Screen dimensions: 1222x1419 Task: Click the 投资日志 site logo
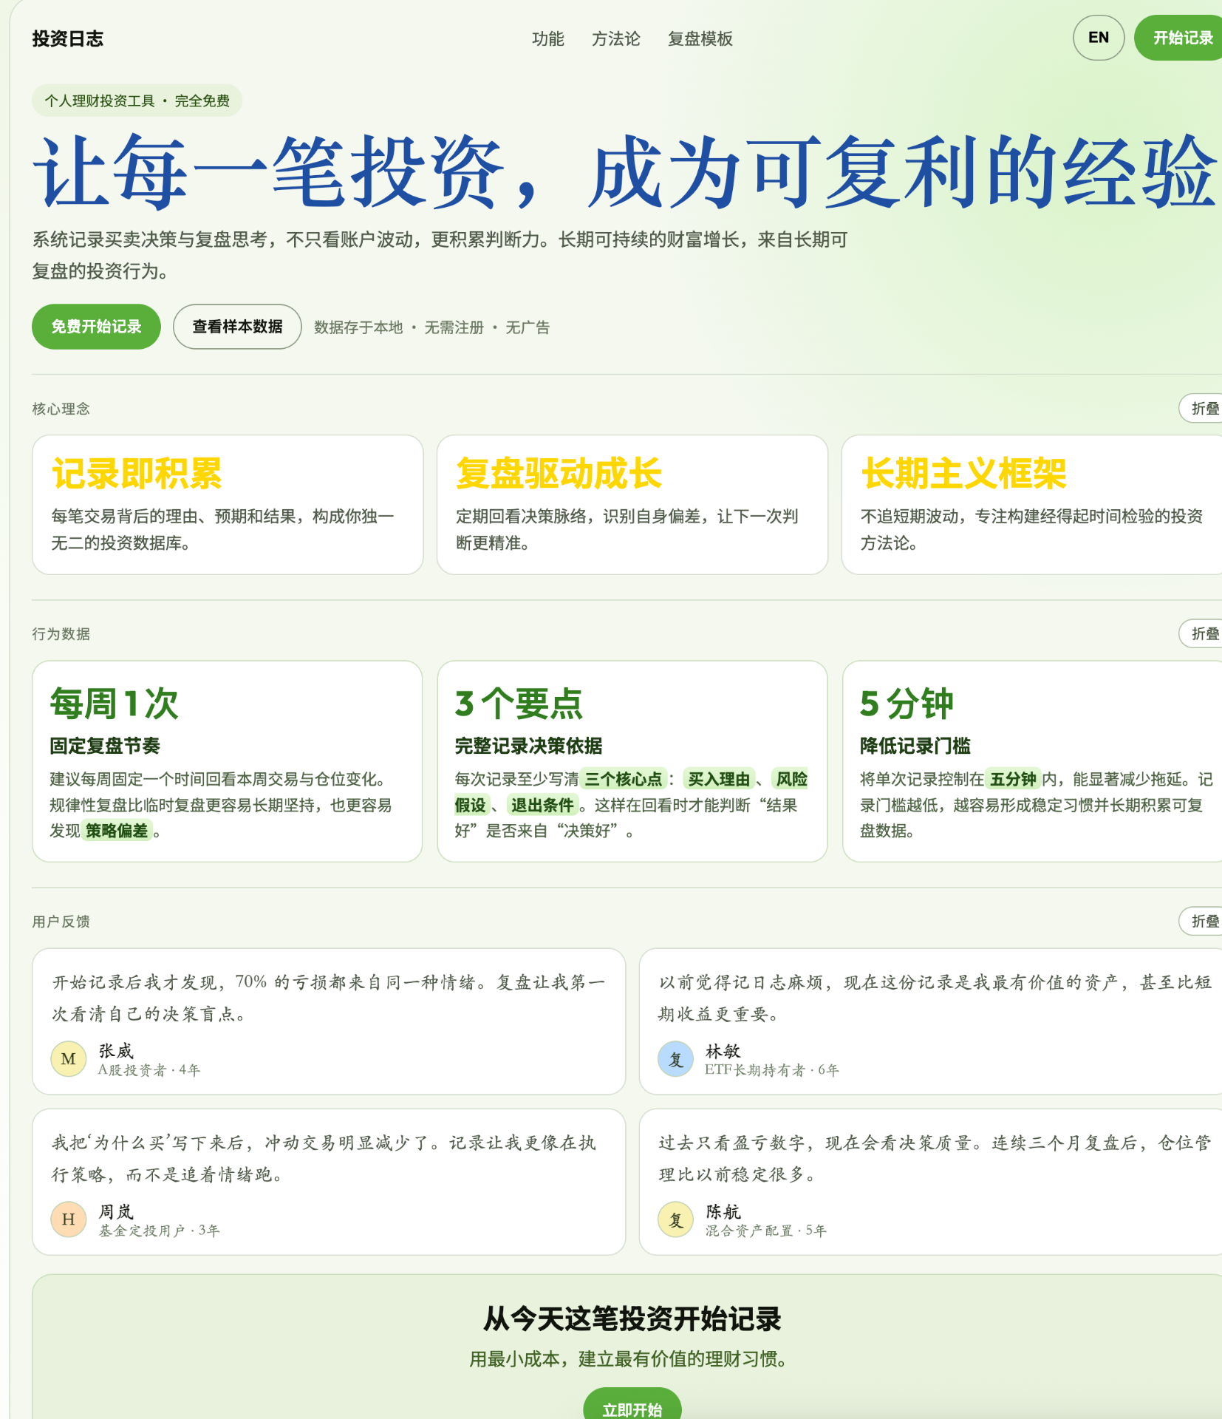coord(68,38)
